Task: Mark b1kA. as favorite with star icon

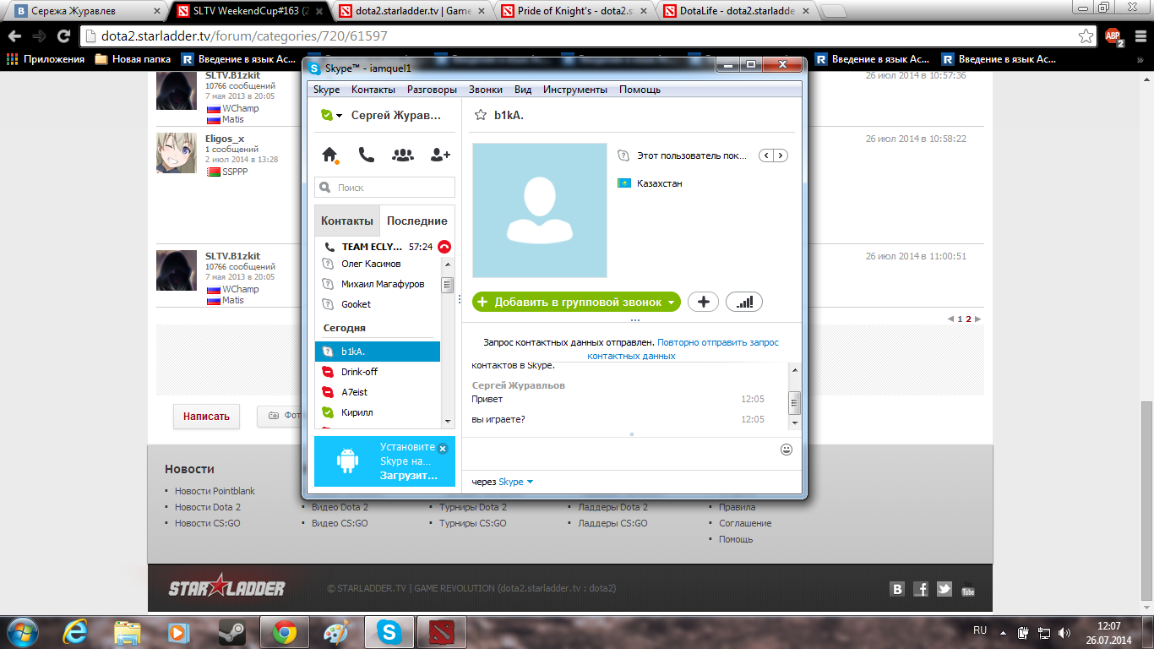Action: (481, 115)
